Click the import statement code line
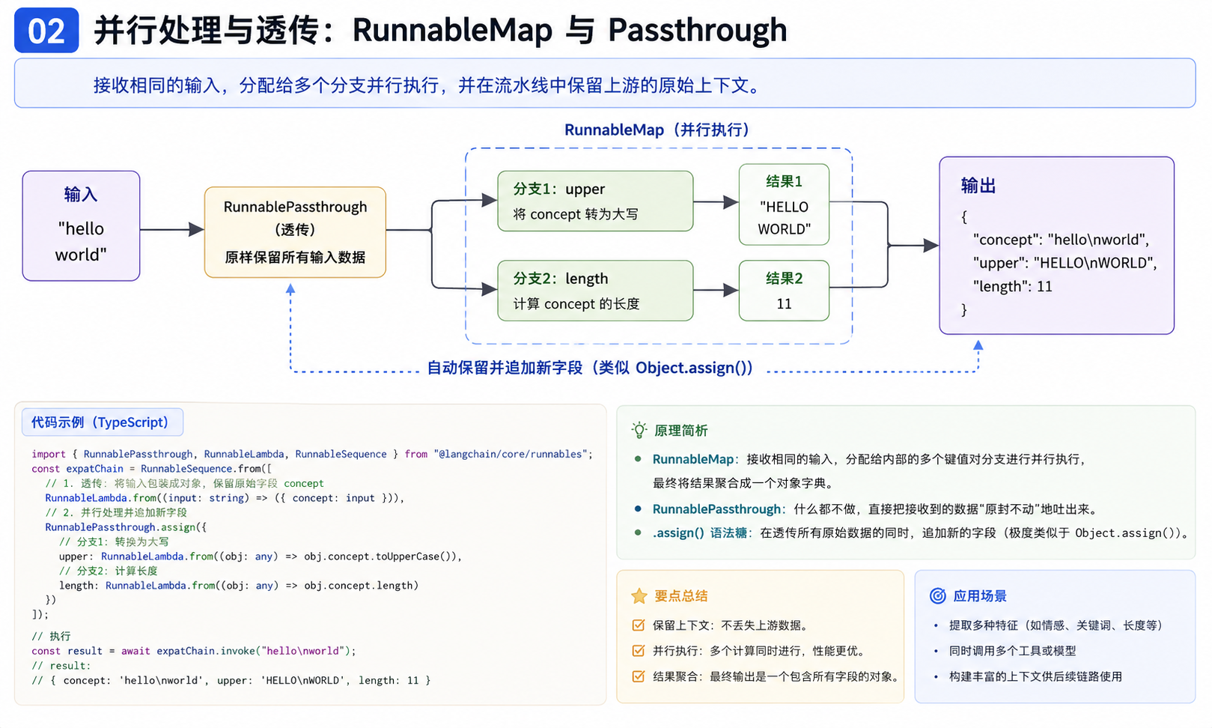Image resolution: width=1212 pixels, height=728 pixels. [x=312, y=454]
